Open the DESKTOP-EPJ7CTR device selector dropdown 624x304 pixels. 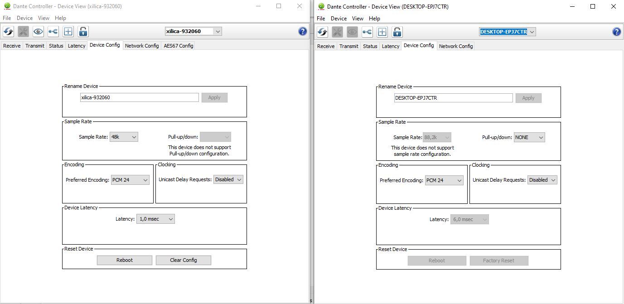point(508,32)
